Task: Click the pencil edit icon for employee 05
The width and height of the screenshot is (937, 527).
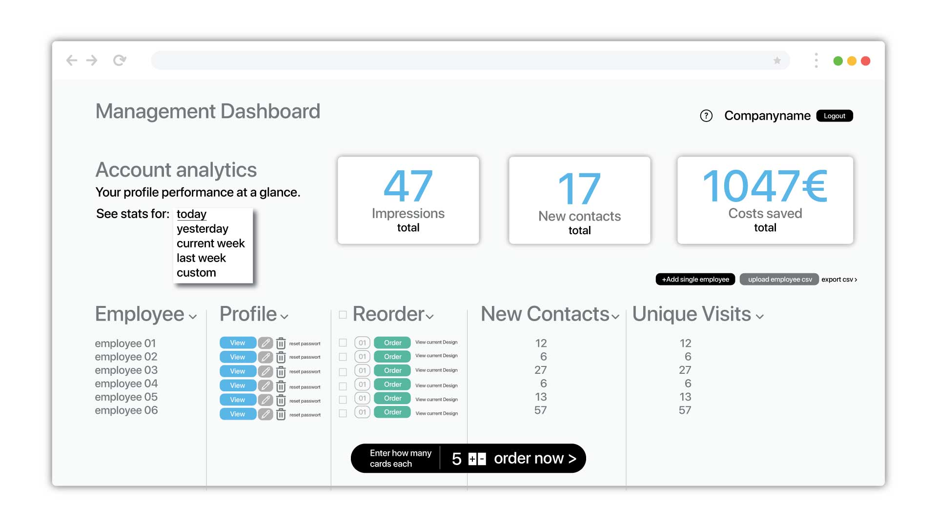Action: coord(265,400)
